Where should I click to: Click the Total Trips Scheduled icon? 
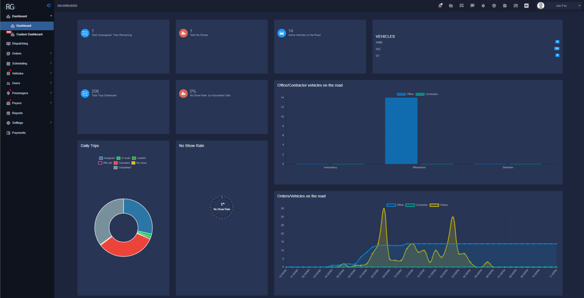(85, 93)
